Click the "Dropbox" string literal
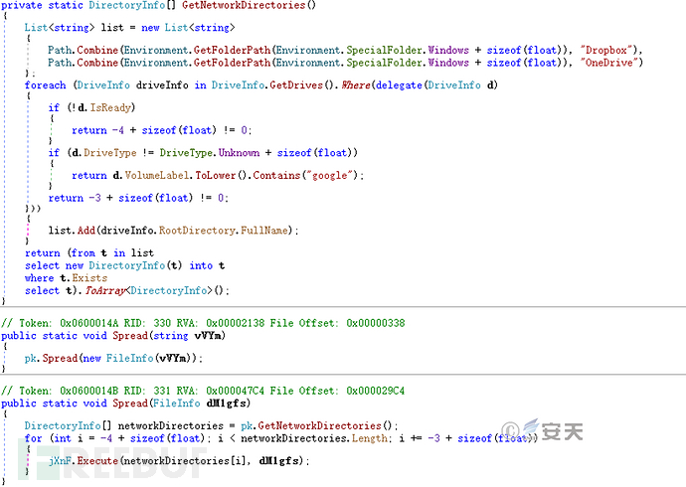This screenshot has width=686, height=487. point(606,50)
